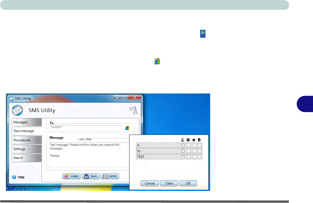
Task: Click the blue Help question mark icon
Action: click(x=14, y=177)
